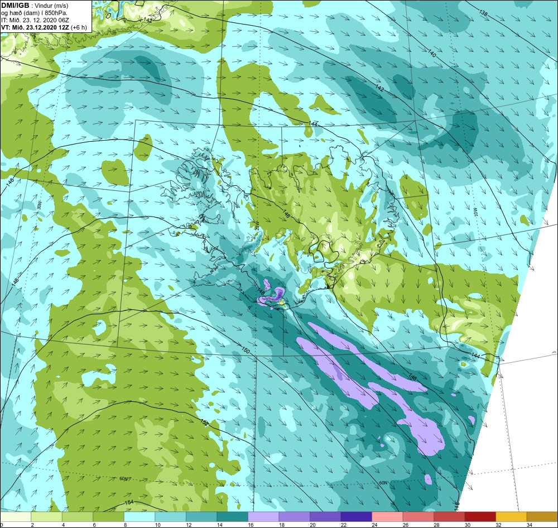Click the medium purple 18–20 m/s legend swatch

(x=294, y=516)
